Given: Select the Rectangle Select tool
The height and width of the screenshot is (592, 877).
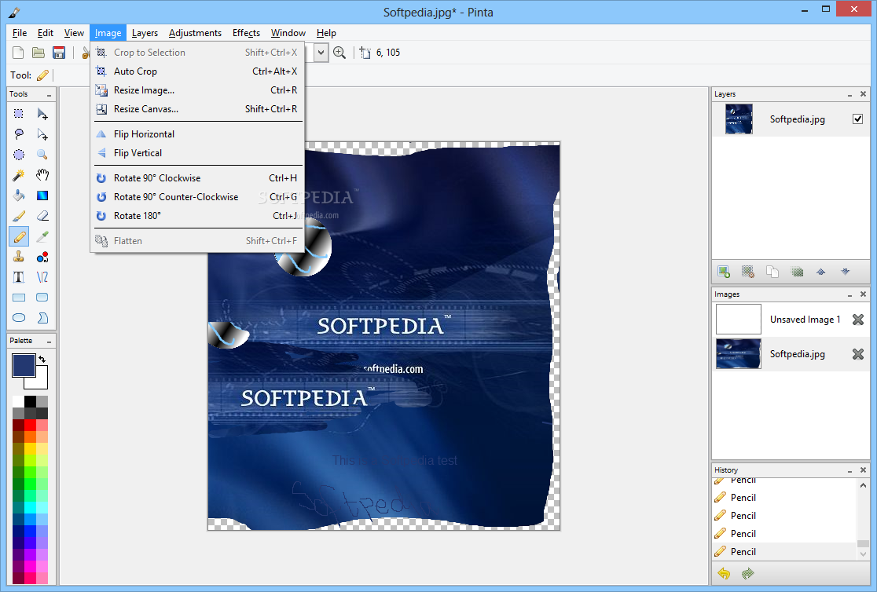Looking at the screenshot, I should click(18, 114).
